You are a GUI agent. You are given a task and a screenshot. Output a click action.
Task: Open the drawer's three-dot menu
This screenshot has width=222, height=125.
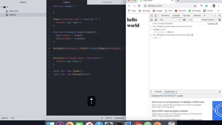(x=152, y=92)
